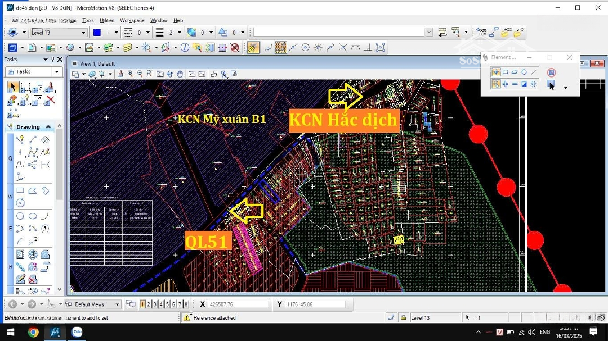Image resolution: width=608 pixels, height=341 pixels.
Task: Select the Element Selection arrow tool
Action: coord(12,87)
